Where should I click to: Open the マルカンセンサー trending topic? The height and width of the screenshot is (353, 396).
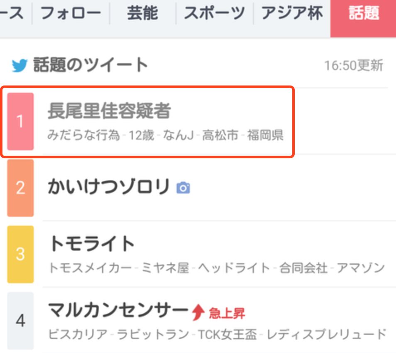tap(118, 310)
